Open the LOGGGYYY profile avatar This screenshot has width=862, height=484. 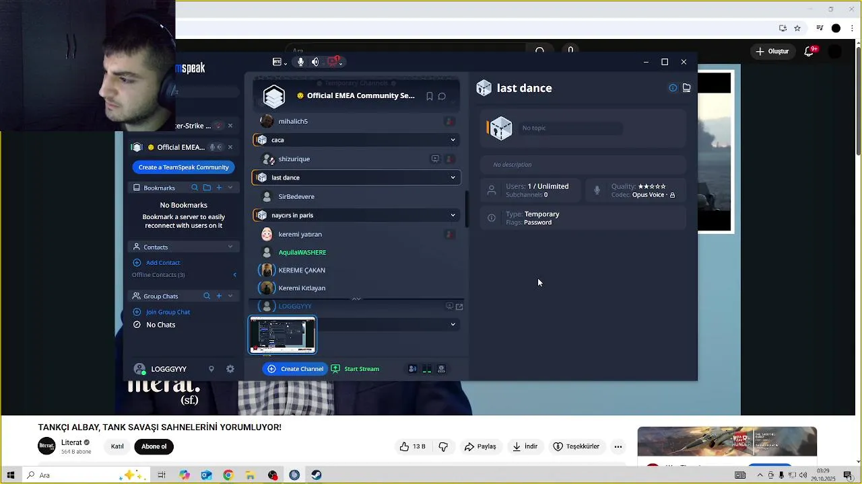[140, 369]
